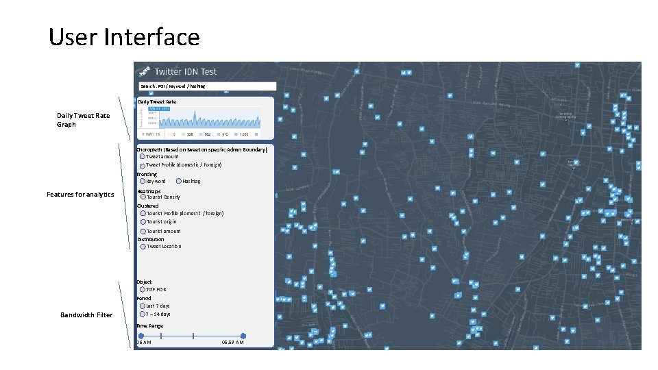
Task: Choose the Tweet Location distribution option
Action: point(143,247)
